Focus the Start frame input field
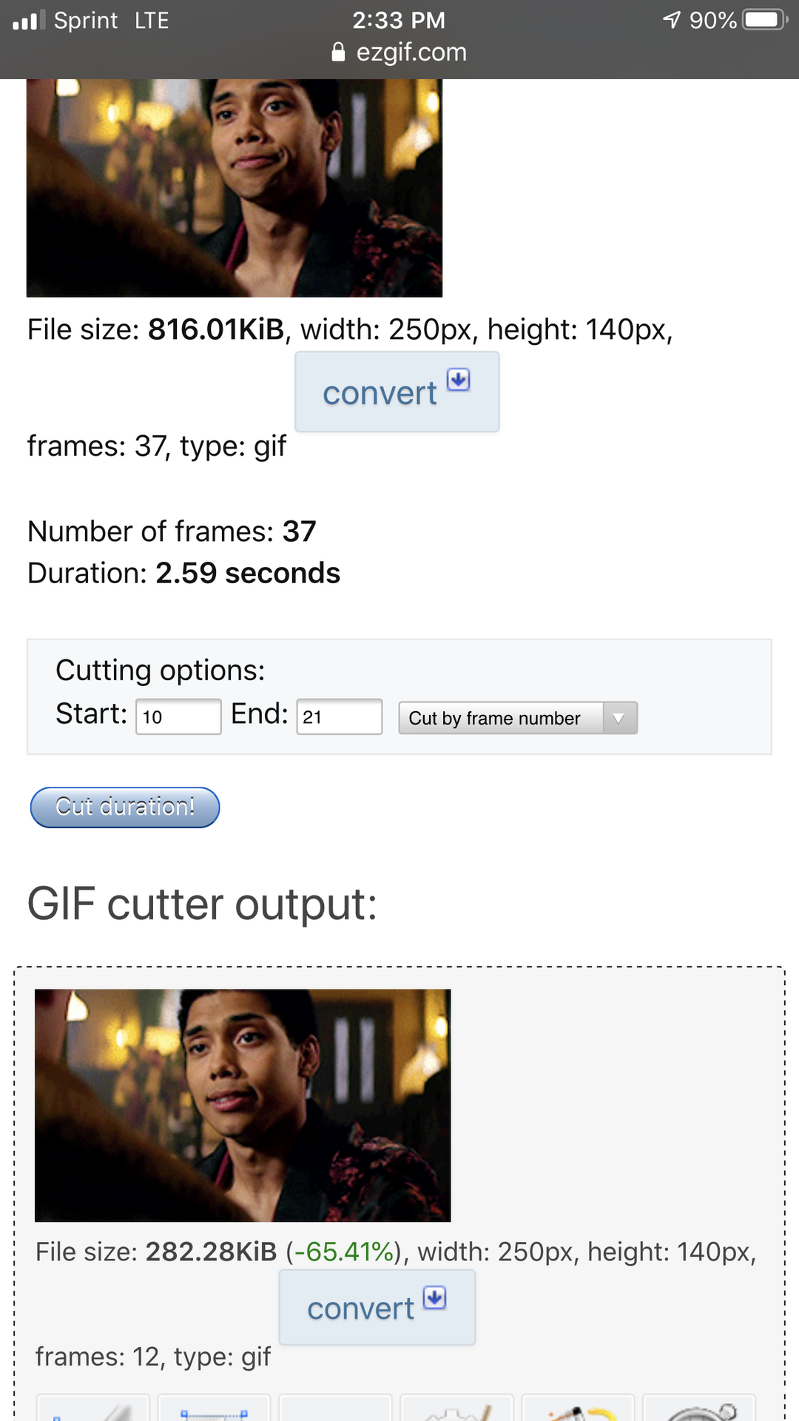This screenshot has height=1421, width=799. point(178,716)
